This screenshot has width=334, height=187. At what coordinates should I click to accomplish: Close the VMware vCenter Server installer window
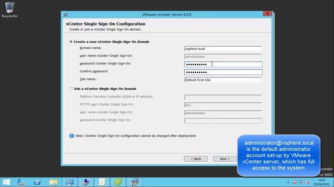[267, 14]
